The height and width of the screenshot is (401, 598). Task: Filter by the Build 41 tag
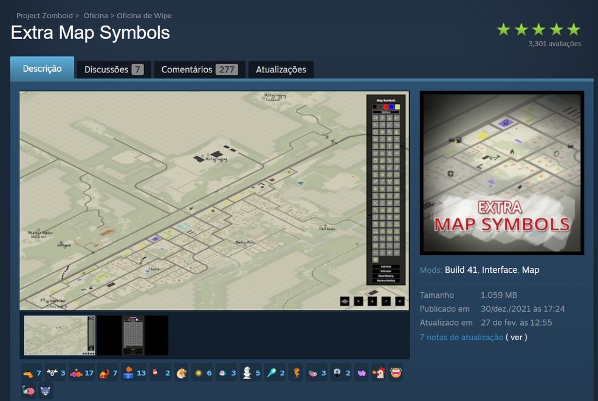[461, 270]
